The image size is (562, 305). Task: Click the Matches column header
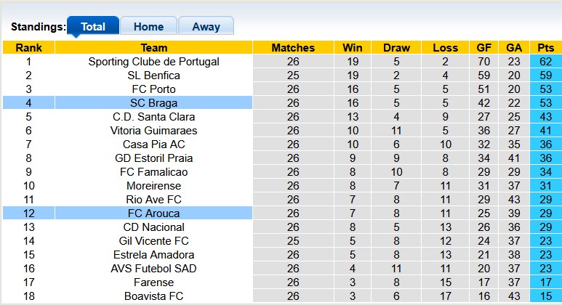tap(293, 48)
